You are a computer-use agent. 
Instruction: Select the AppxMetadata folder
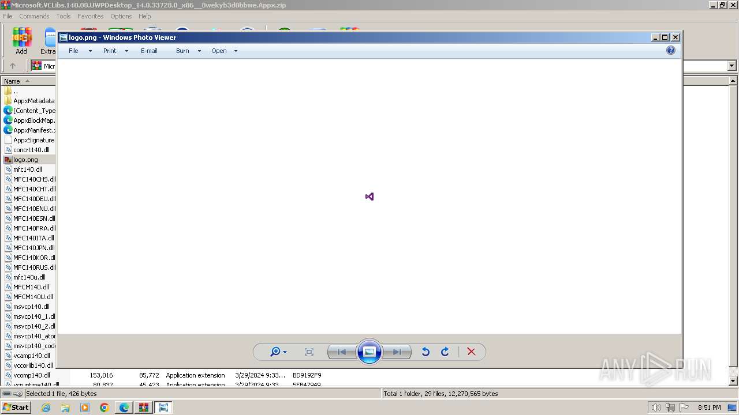(29, 101)
